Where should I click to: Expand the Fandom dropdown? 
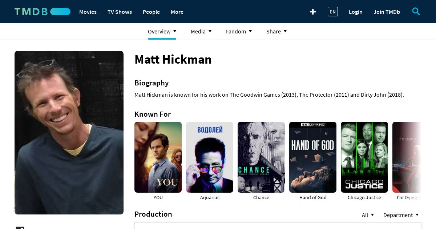pos(239,32)
